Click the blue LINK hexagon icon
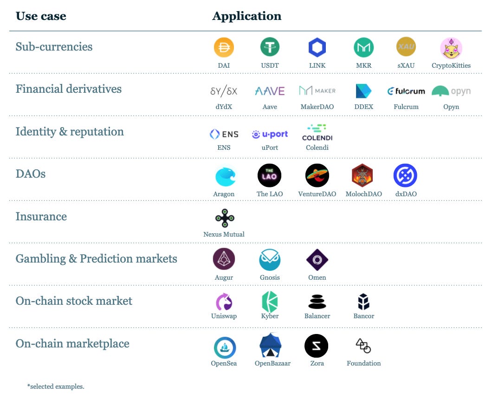Viewport: 492px width, 398px height. 317,47
